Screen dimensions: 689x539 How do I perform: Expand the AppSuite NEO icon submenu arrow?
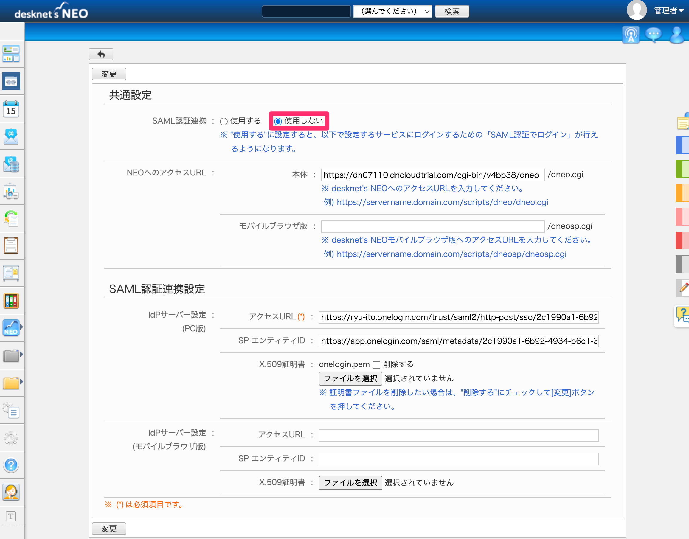[22, 327]
